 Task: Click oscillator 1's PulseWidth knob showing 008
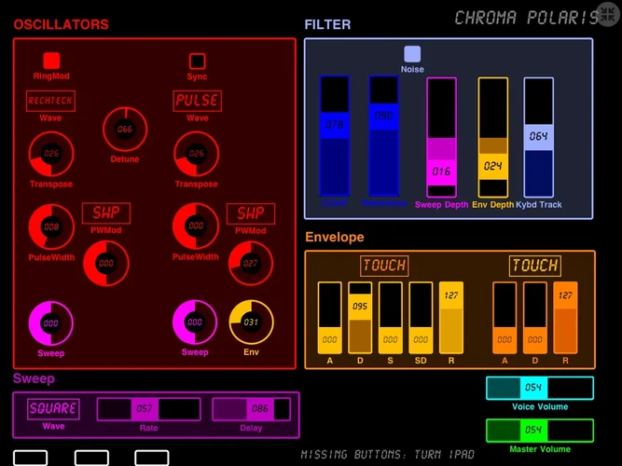(51, 226)
